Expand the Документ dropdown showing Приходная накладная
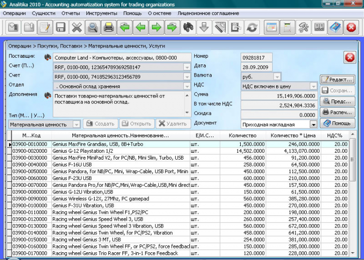 313,124
